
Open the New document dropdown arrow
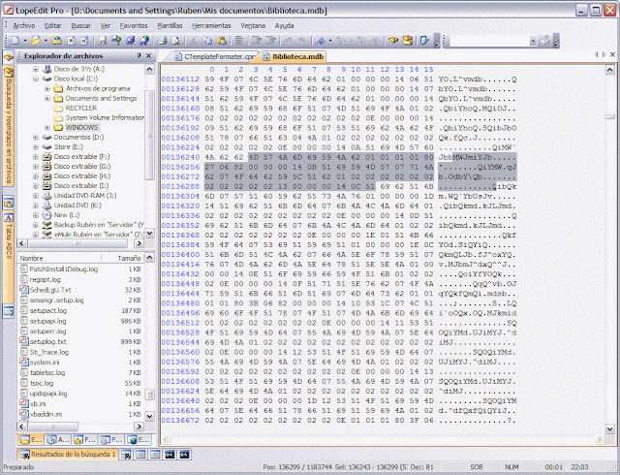(x=25, y=41)
